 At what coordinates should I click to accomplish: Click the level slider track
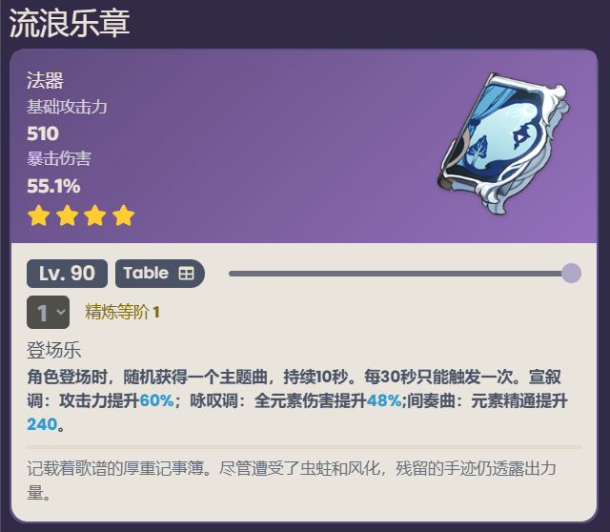400,274
